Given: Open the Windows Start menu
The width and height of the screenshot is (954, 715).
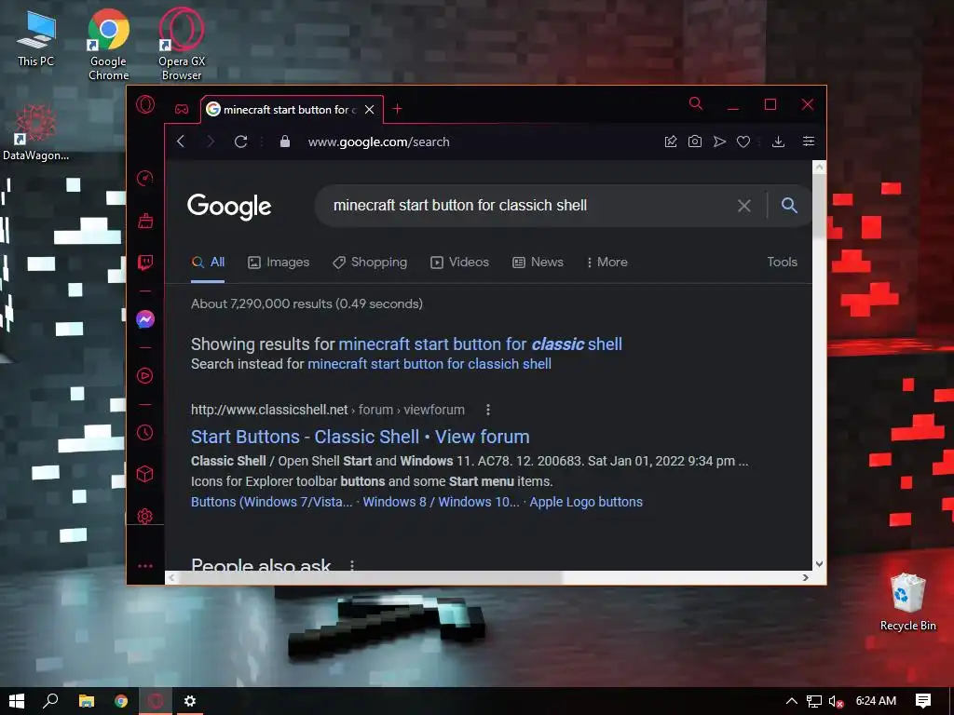Looking at the screenshot, I should click(x=17, y=701).
